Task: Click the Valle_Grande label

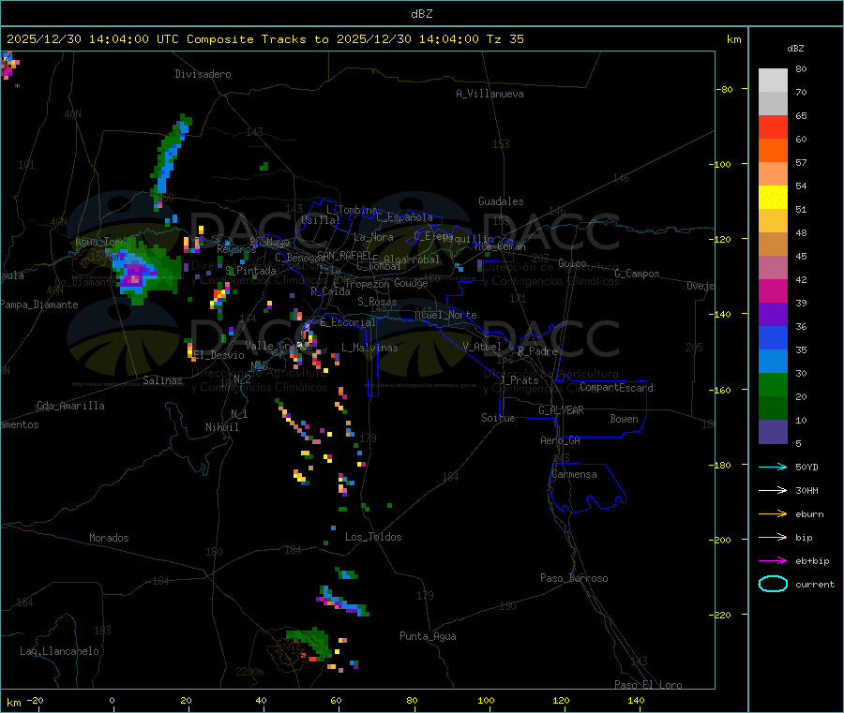Action: 279,346
